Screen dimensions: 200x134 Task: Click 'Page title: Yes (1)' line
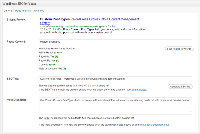tap(48, 56)
